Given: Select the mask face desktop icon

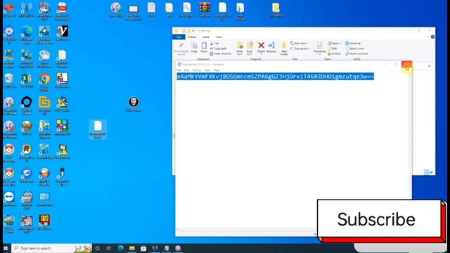Looking at the screenshot, I should tap(134, 104).
